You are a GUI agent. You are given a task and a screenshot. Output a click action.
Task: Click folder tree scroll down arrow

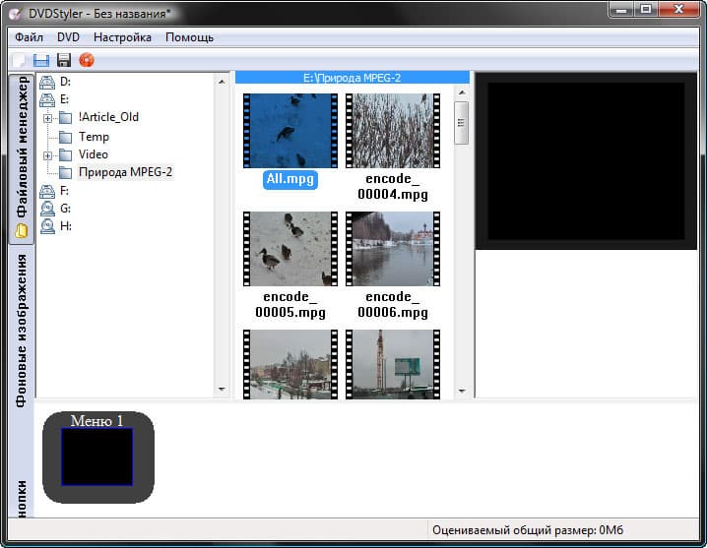(222, 389)
